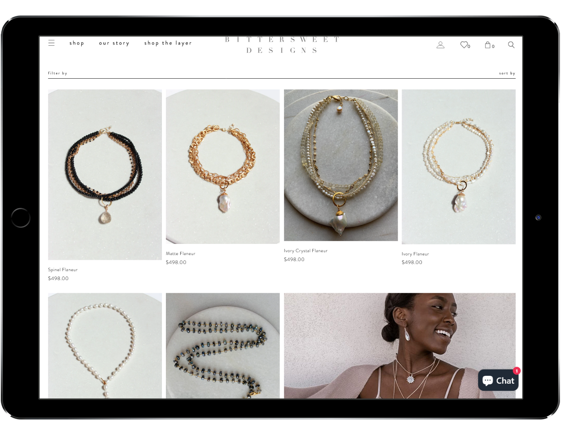This screenshot has width=562, height=435.
Task: Click the search magnifier icon
Action: click(511, 45)
